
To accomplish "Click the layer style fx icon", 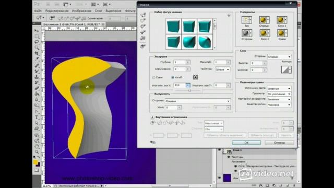I will click(x=261, y=185).
